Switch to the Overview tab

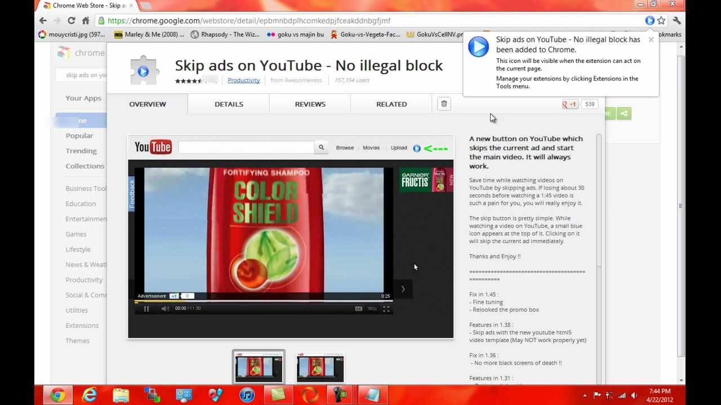tap(148, 104)
